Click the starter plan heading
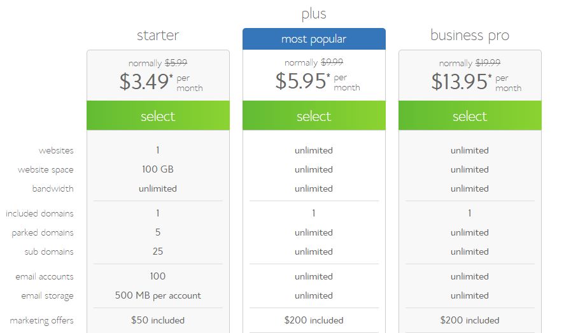585x333 pixels. point(158,36)
